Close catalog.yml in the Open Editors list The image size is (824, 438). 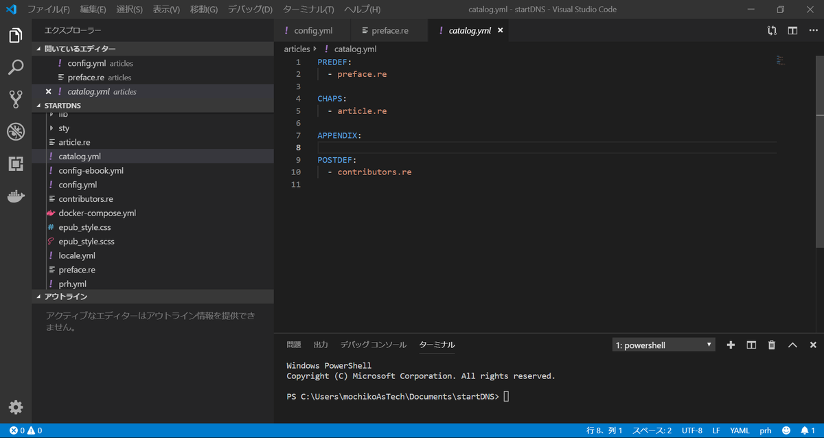[x=48, y=91]
